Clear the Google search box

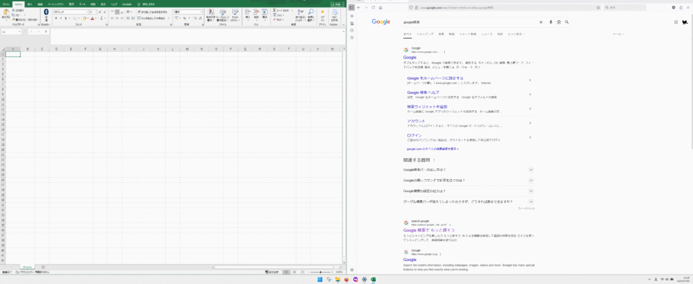[x=541, y=22]
